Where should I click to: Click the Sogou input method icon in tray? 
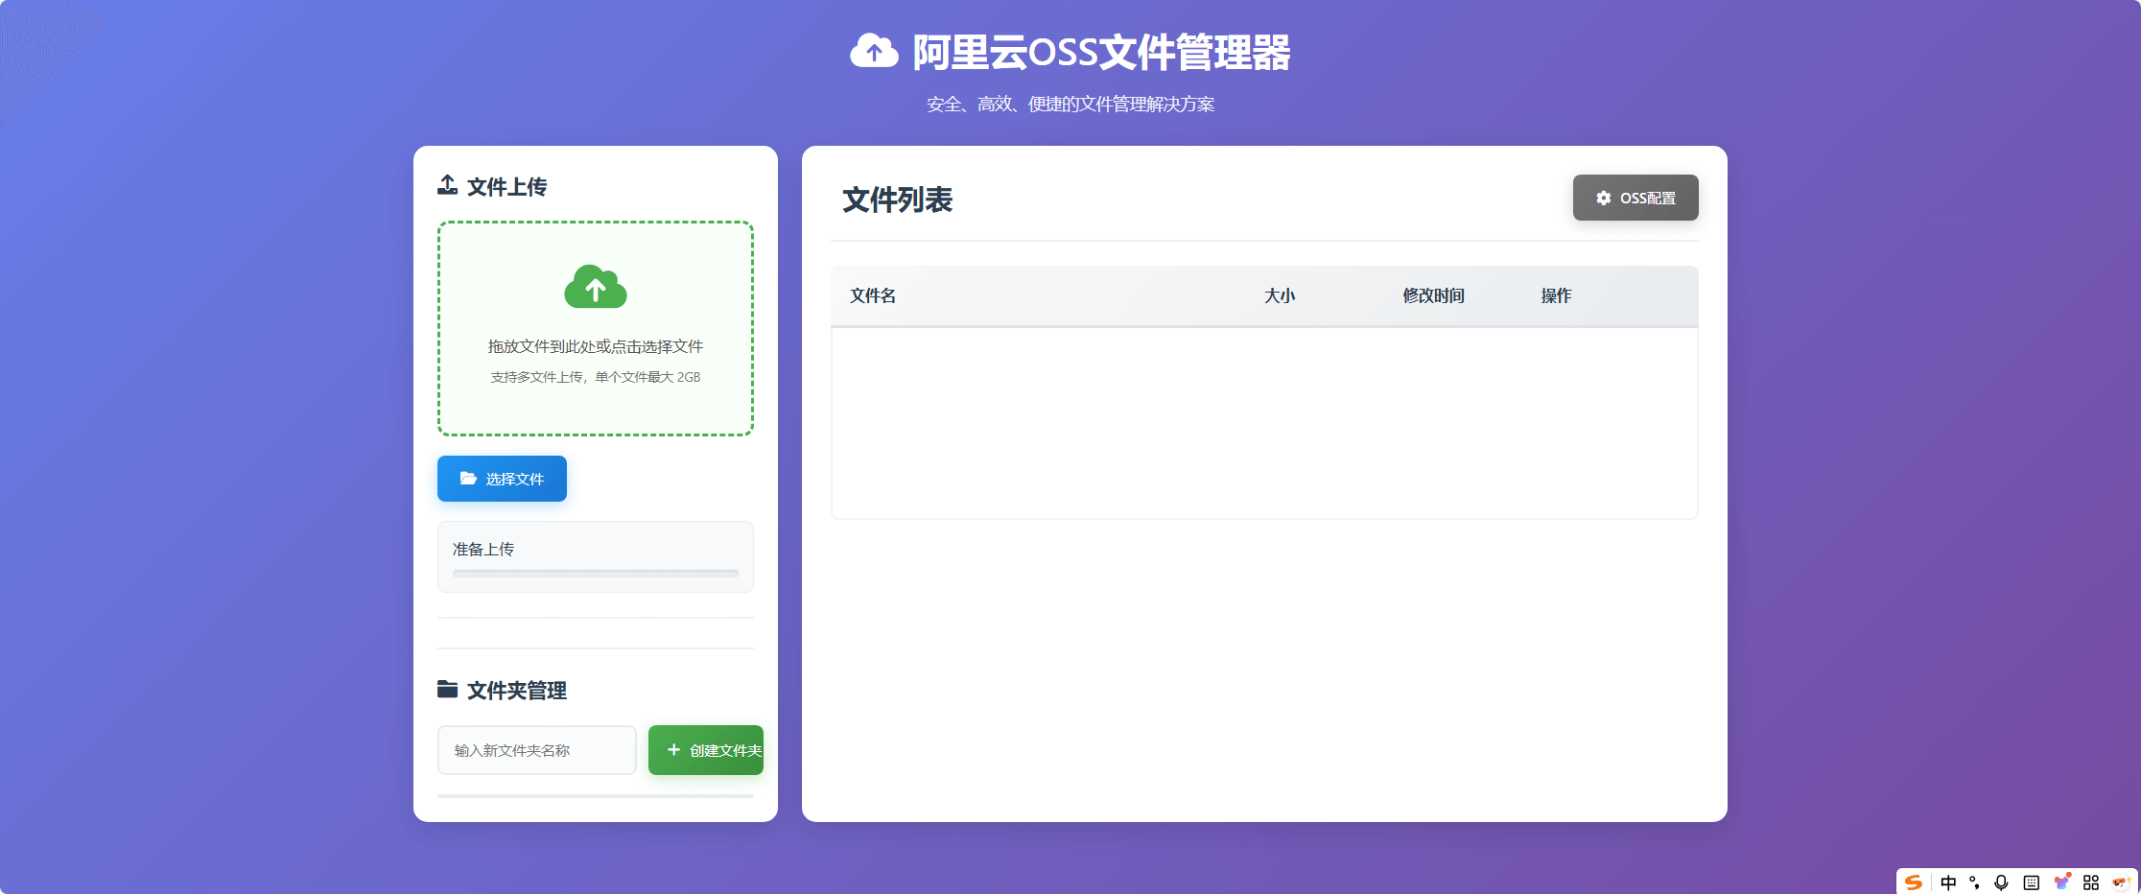[x=1915, y=882]
